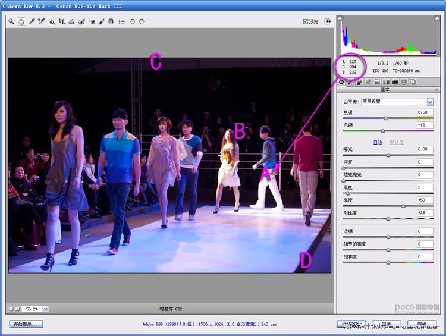
Task: Click the 色温 temperature slider
Action: click(386, 118)
